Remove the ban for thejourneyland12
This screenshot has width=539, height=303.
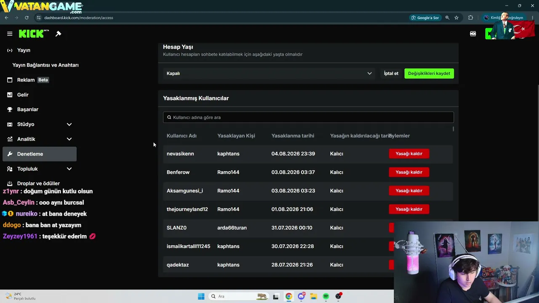click(409, 209)
